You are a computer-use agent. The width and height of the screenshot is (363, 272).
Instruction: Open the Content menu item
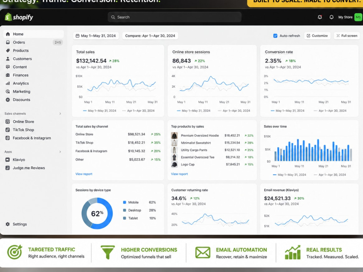coord(33,67)
